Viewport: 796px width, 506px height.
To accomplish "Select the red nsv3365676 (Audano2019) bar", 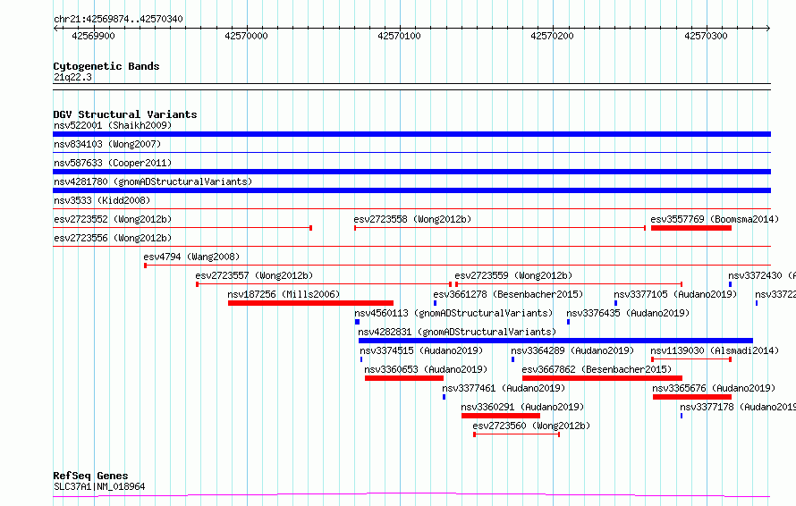I will click(x=692, y=397).
